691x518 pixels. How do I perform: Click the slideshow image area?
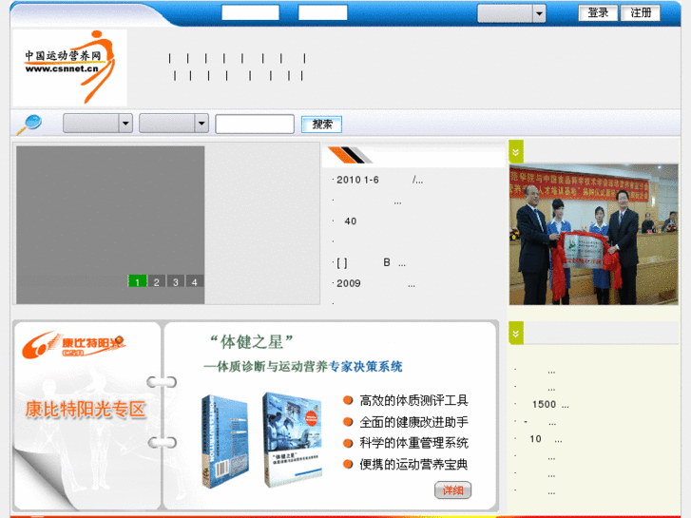click(x=110, y=225)
